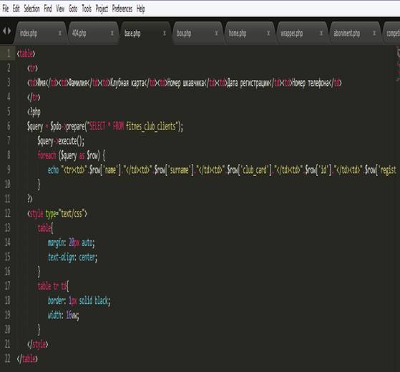Screen dimensions: 400x372
Task: Click the <?php opening tag on line 5
Action: coord(34,112)
